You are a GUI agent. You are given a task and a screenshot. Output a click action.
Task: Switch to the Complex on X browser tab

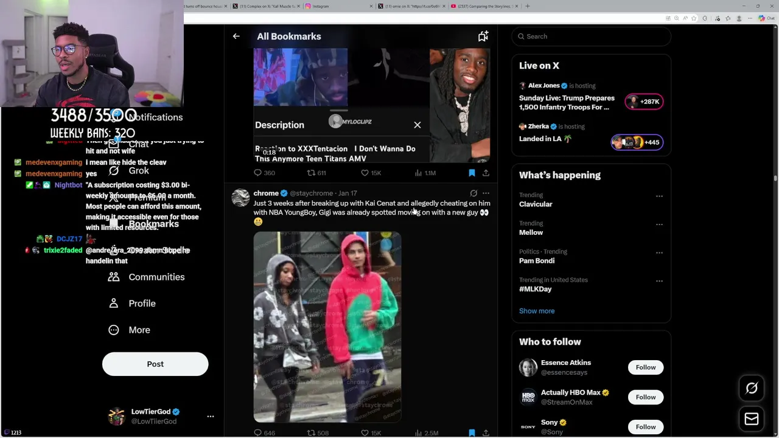pyautogui.click(x=266, y=6)
